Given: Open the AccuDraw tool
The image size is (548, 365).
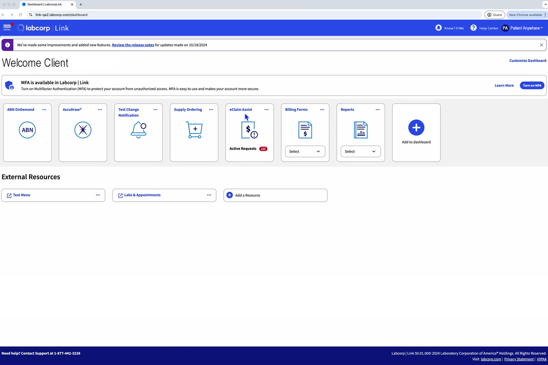Looking at the screenshot, I should click(83, 130).
